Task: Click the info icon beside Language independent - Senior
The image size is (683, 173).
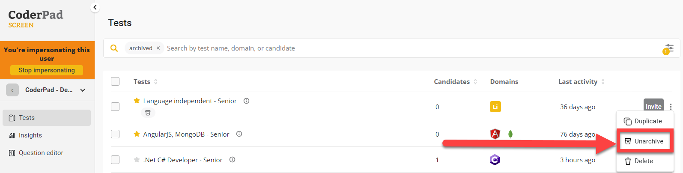Action: click(x=247, y=101)
